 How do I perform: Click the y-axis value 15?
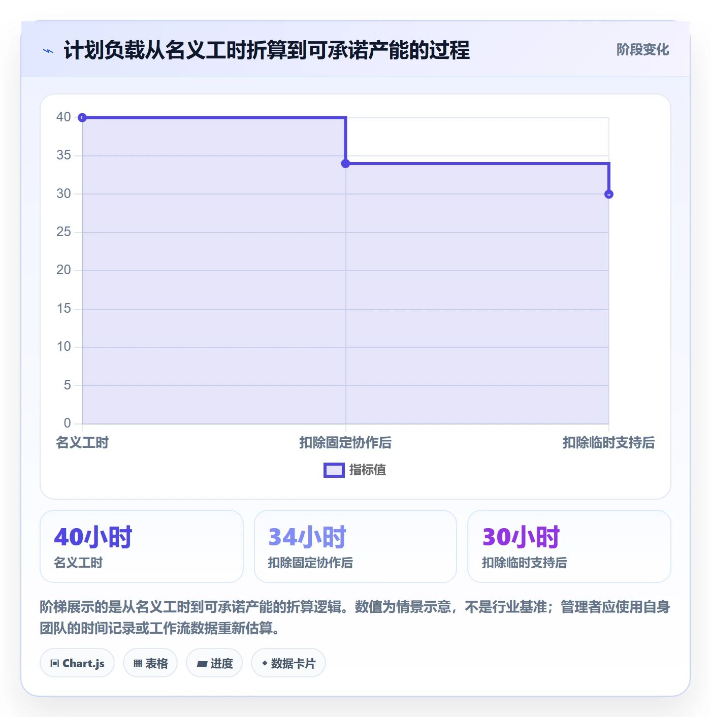[63, 309]
